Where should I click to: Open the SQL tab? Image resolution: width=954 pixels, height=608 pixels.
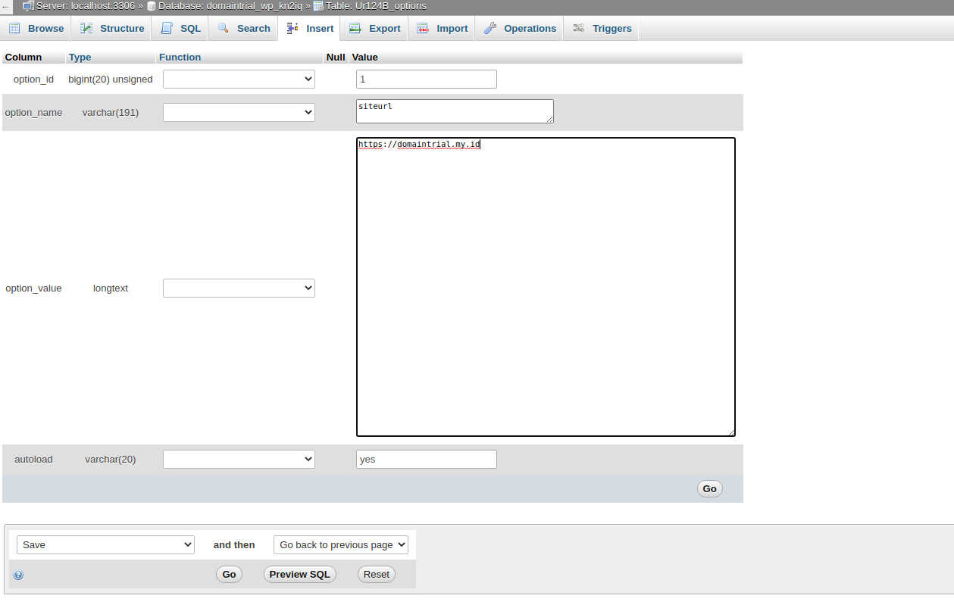click(x=180, y=28)
